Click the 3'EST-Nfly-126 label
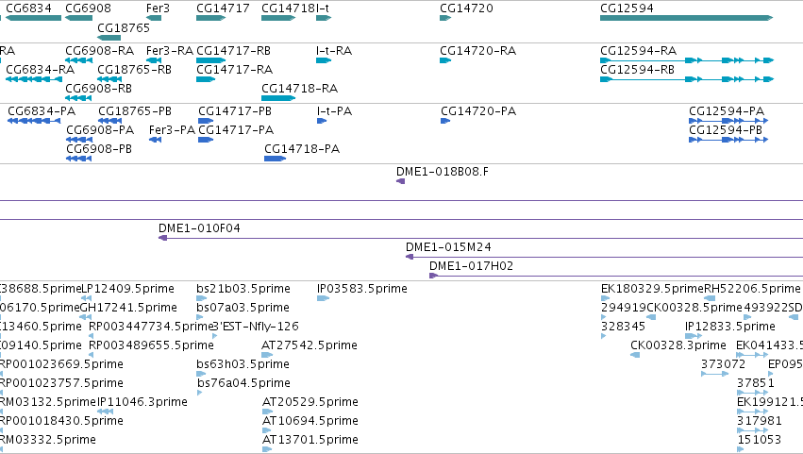The image size is (803, 454). [256, 327]
